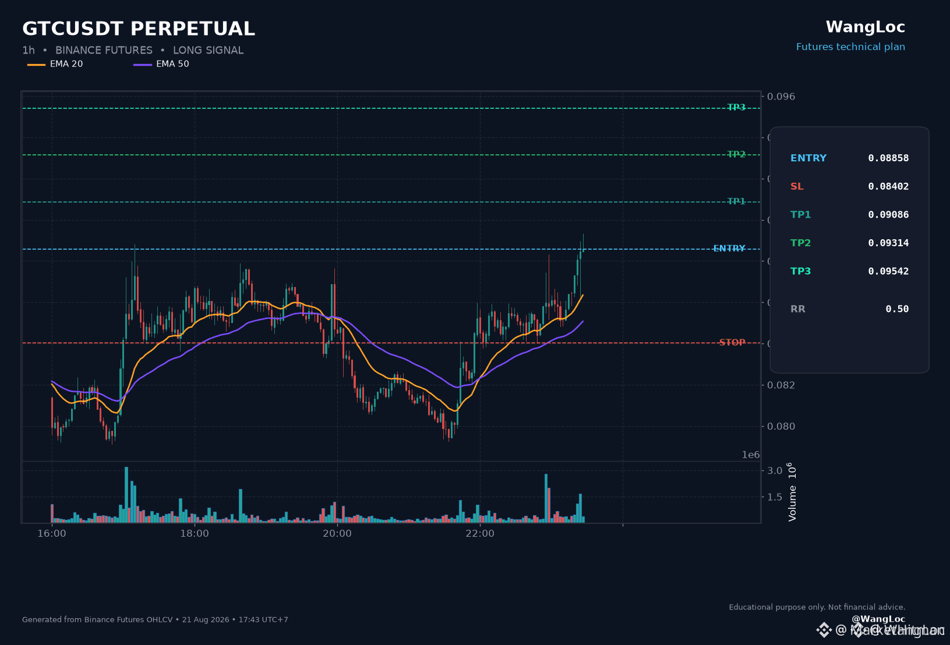Click the 20:00 time axis label
The height and width of the screenshot is (645, 950).
[337, 534]
